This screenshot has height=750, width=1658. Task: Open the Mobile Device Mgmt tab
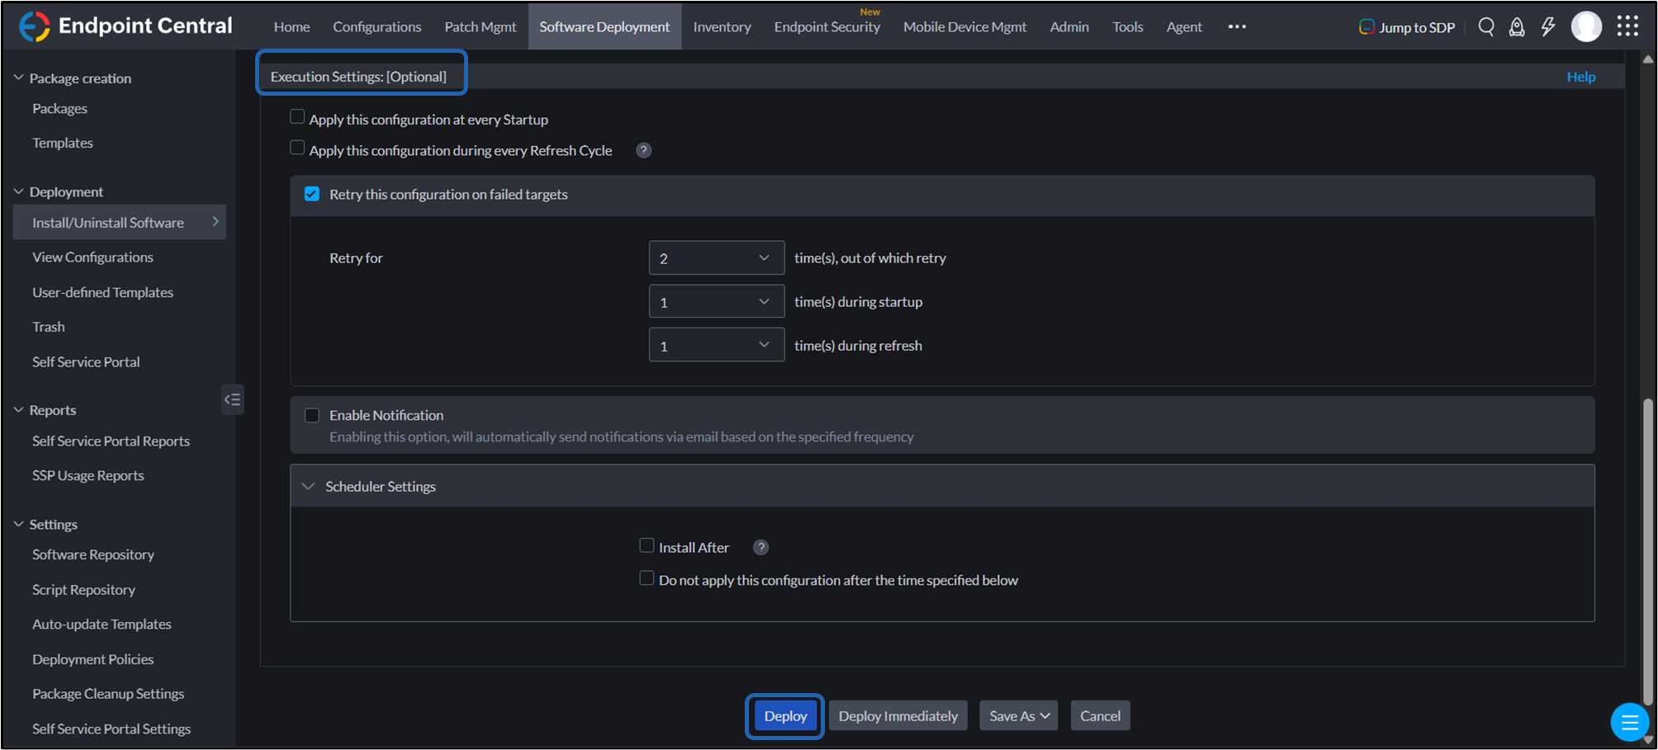[964, 26]
